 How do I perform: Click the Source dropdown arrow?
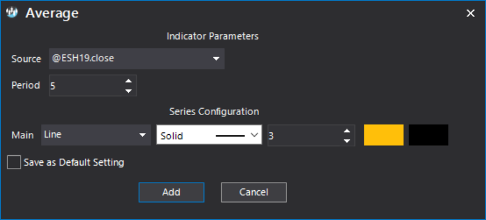pyautogui.click(x=216, y=58)
